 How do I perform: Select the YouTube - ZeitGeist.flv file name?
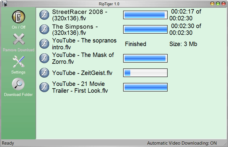pos(82,73)
